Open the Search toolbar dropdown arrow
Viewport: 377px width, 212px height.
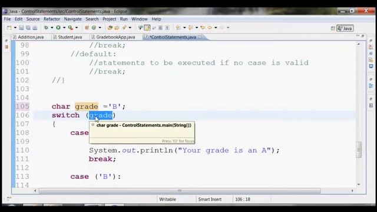point(130,28)
